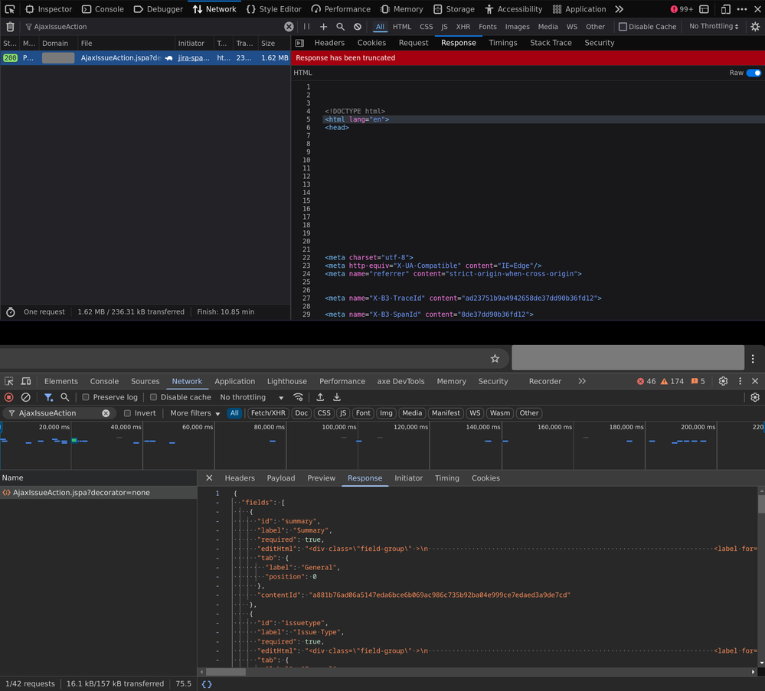Enable the Firefox Disable Cache checkbox
Screen dimensions: 765x691
click(623, 27)
